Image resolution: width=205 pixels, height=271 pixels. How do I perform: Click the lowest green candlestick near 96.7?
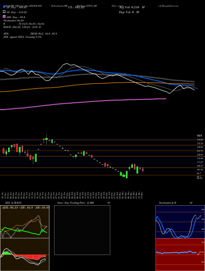(127, 175)
